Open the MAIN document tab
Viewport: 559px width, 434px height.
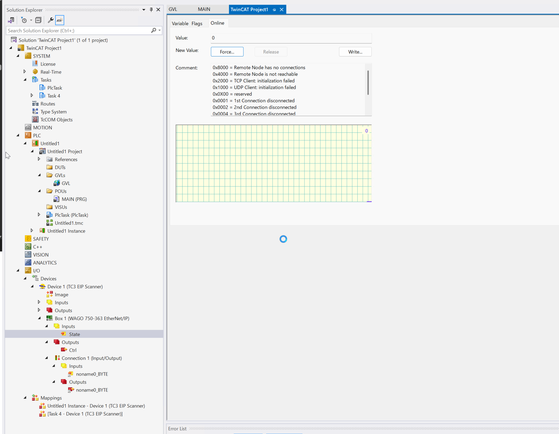[x=204, y=9]
